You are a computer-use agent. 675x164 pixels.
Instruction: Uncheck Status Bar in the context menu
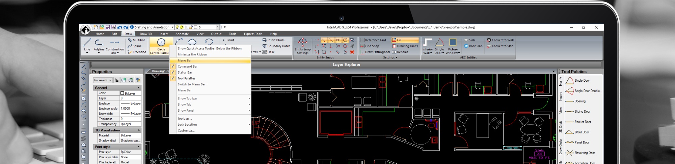[210, 73]
